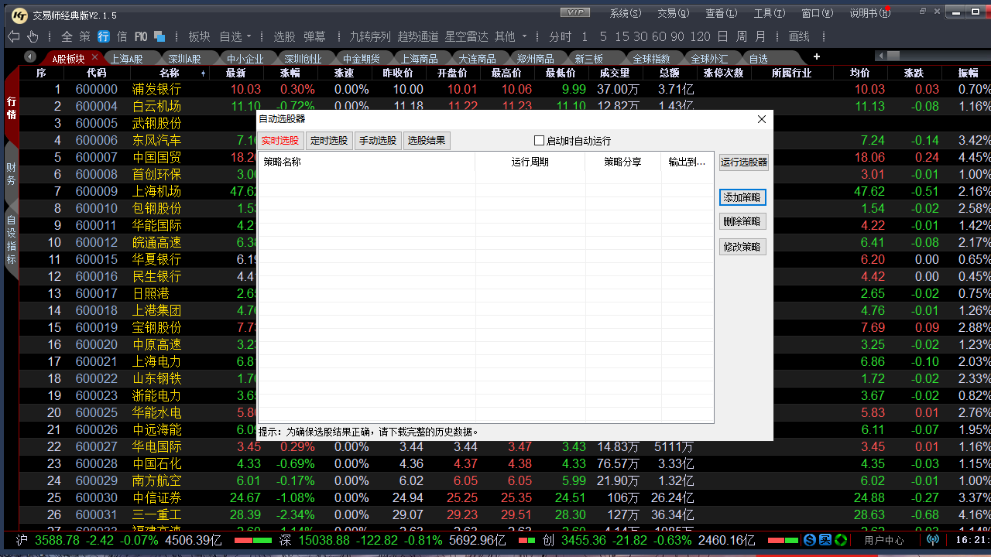Image resolution: width=991 pixels, height=557 pixels.
Task: Select the hand pointer tool icon
Action: (x=33, y=36)
